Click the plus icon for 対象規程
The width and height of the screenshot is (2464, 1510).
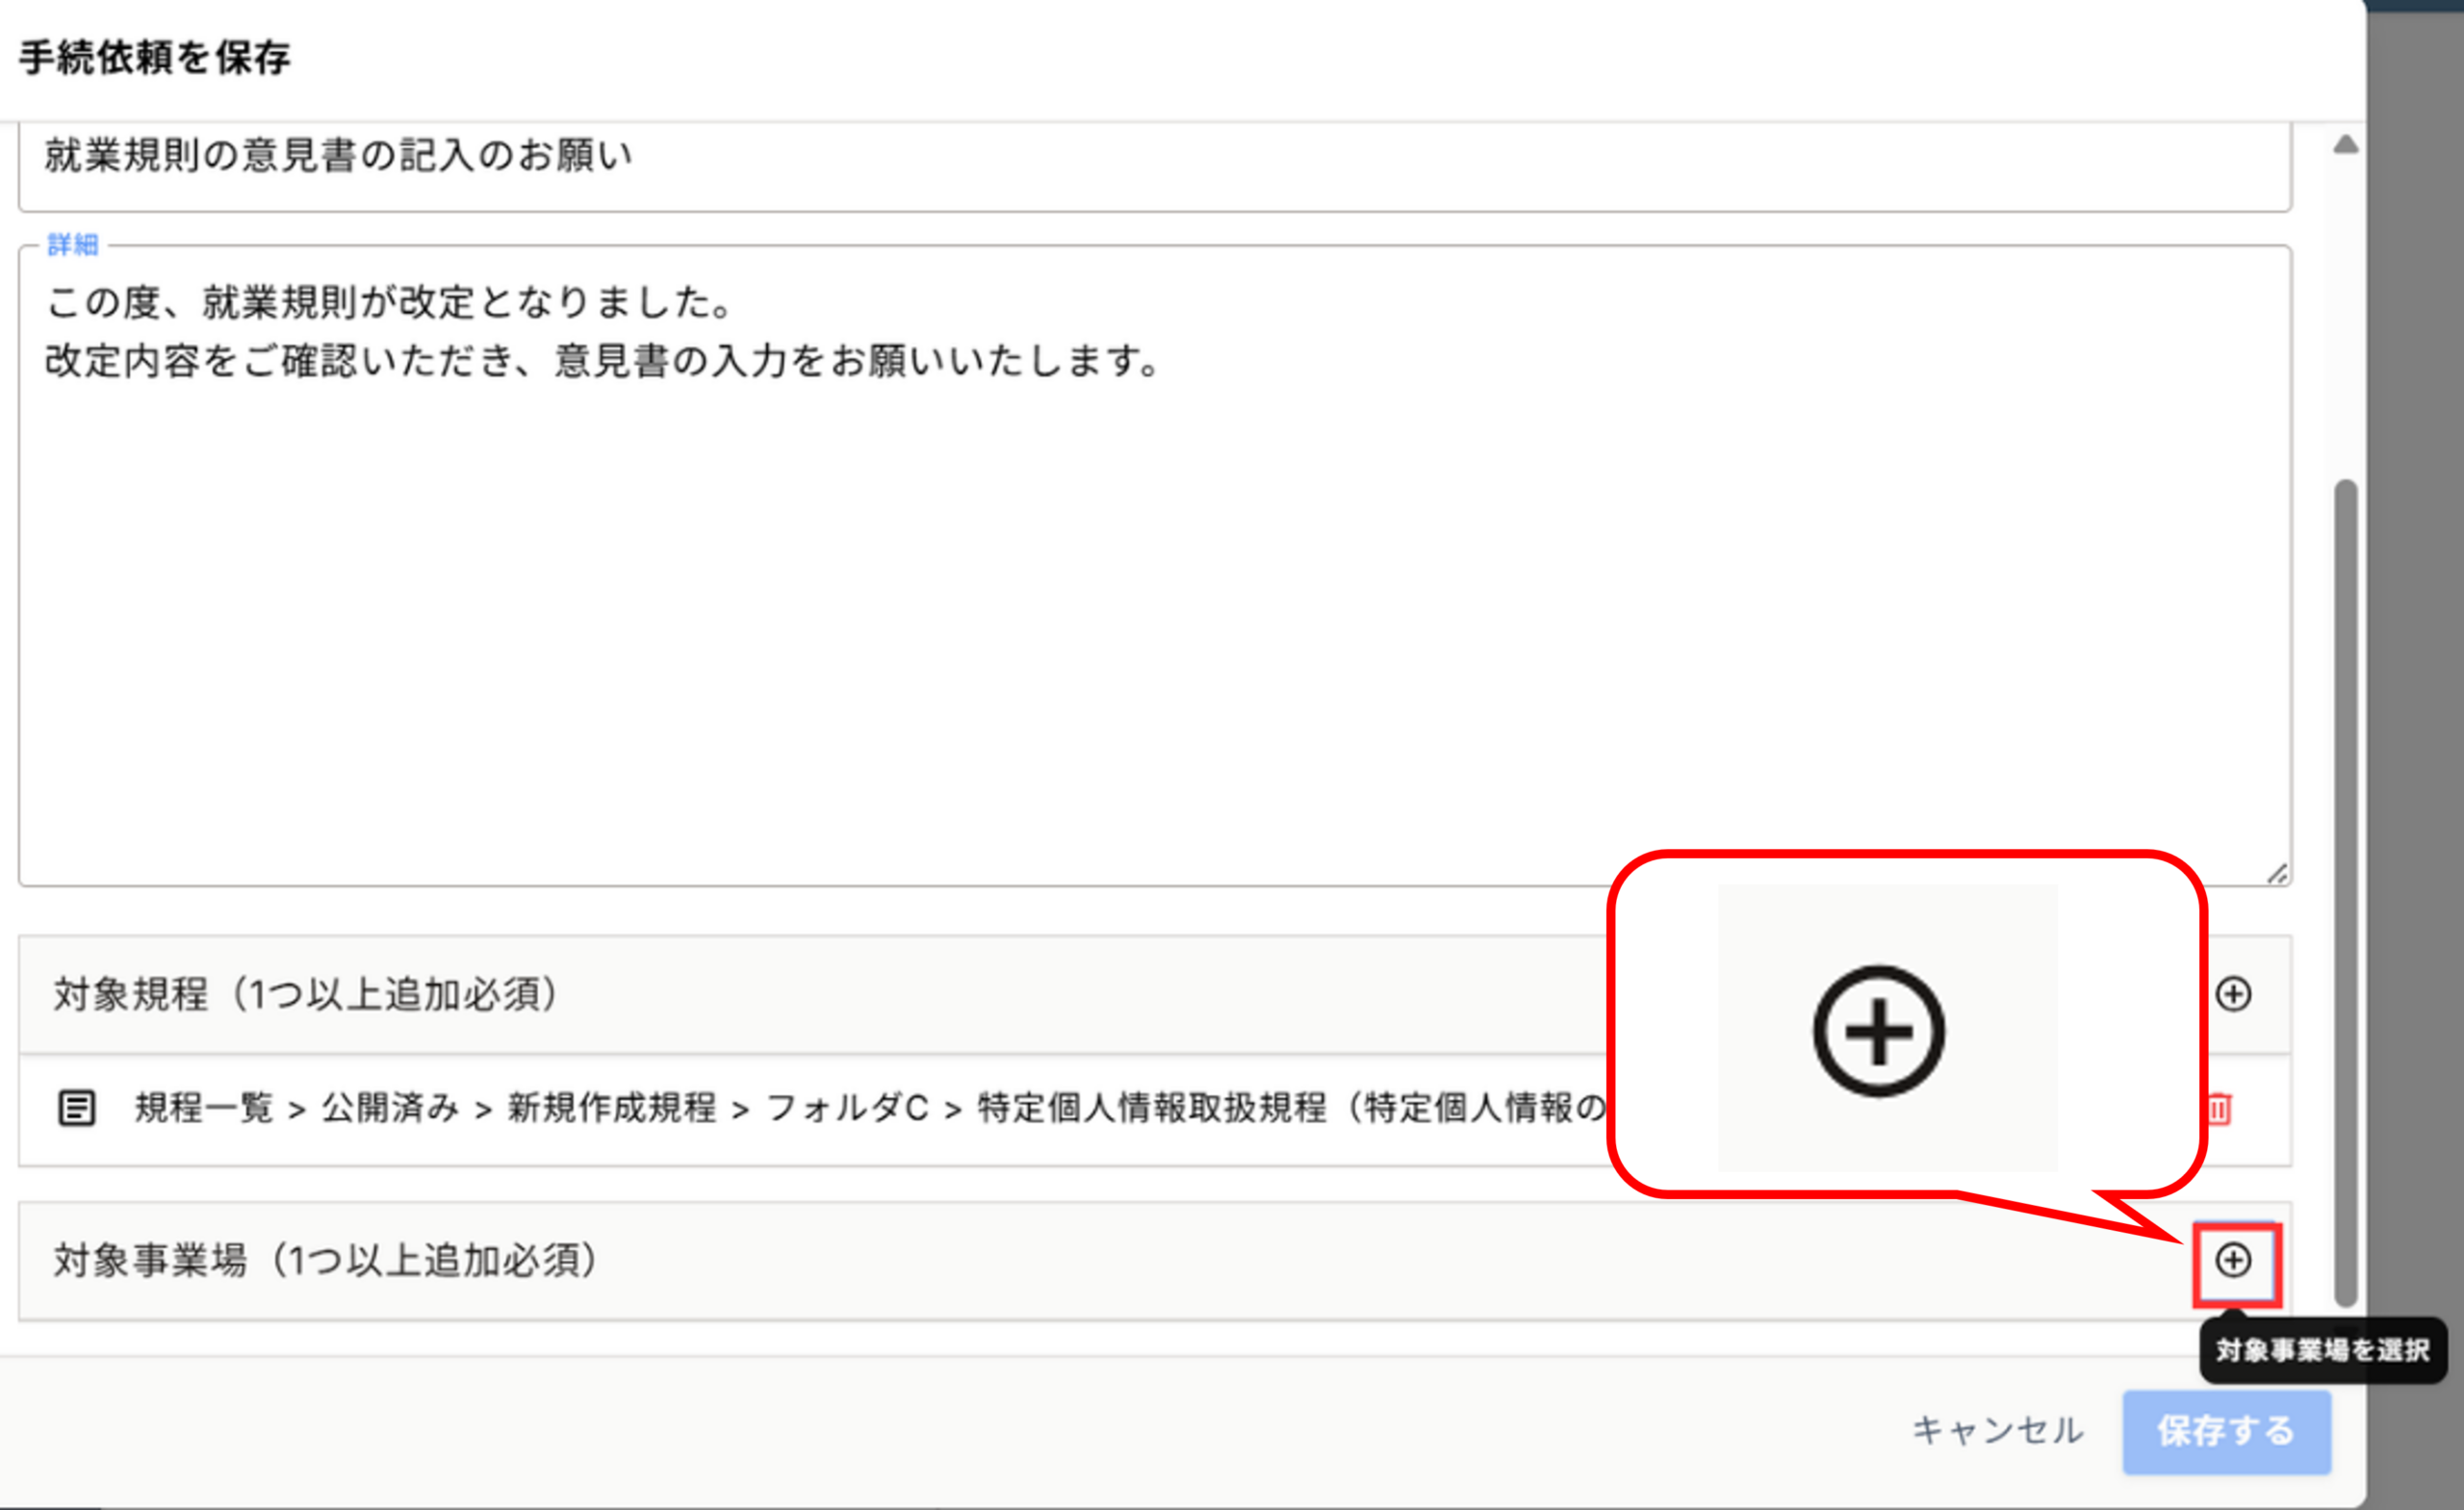click(x=2233, y=994)
